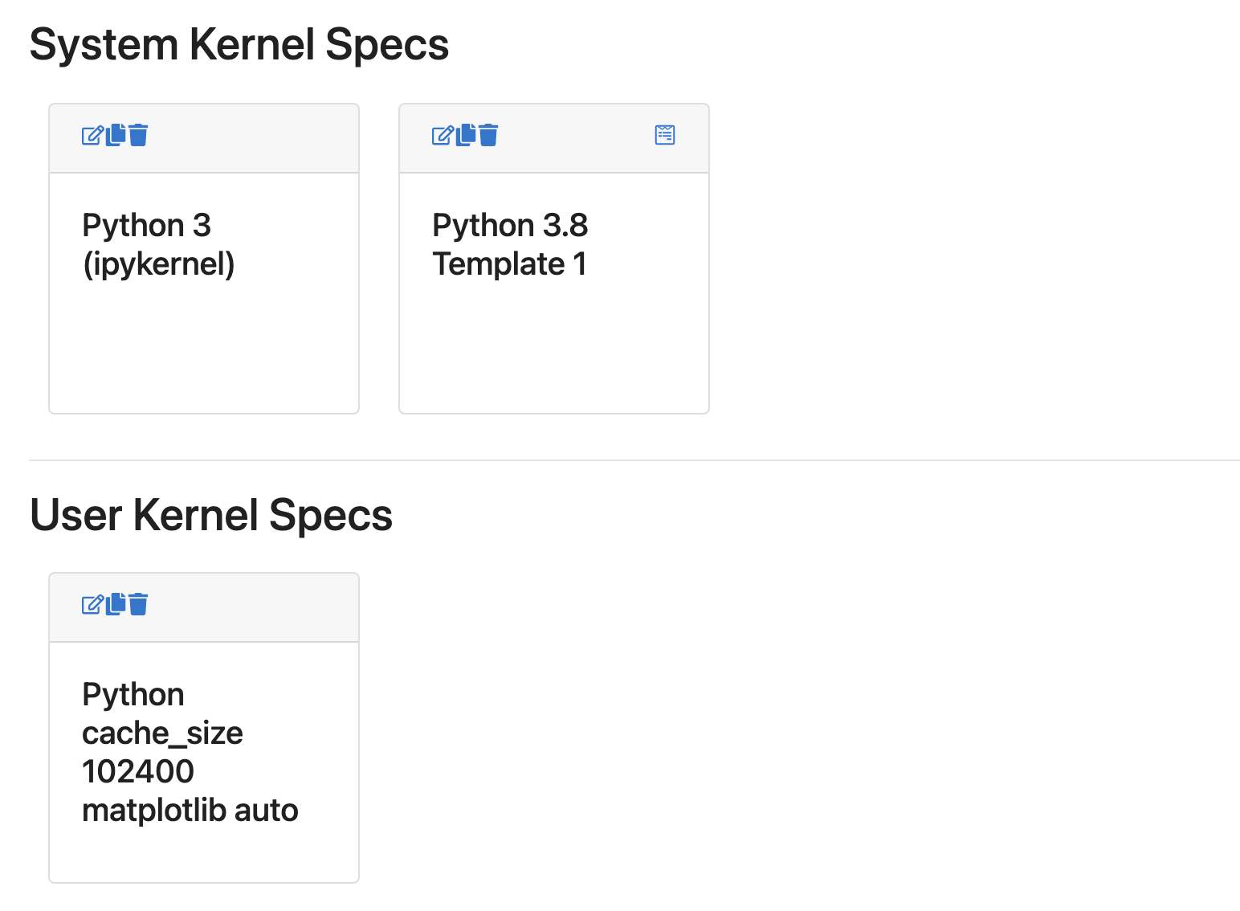Click the System Kernel Specs heading
Viewport: 1240px width, 911px height.
[x=239, y=45]
